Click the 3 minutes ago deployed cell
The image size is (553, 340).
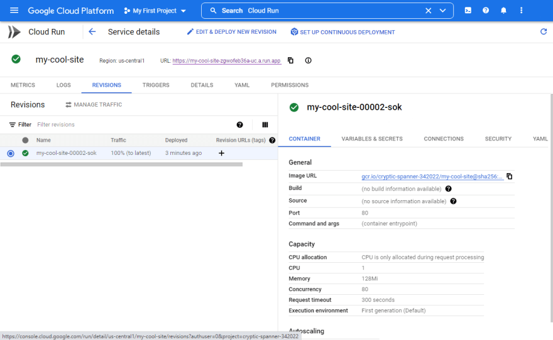click(x=183, y=153)
